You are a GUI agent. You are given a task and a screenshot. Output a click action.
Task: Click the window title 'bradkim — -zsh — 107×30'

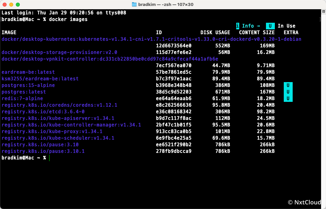(166, 4)
